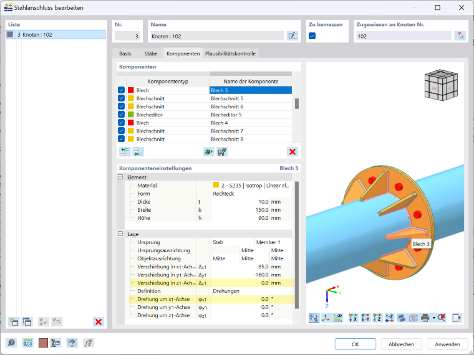Click the Komponenteneinstellungen vertical scrollbar
This screenshot has width=474, height=355.
pos(296,245)
